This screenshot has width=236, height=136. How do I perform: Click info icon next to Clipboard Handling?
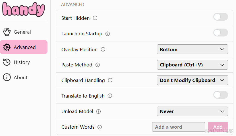(x=110, y=80)
